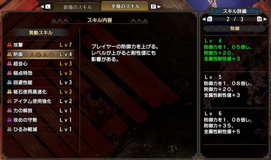This screenshot has width=271, height=160.
Task: Click the pink 超会心 skill icon
Action: [x=9, y=64]
